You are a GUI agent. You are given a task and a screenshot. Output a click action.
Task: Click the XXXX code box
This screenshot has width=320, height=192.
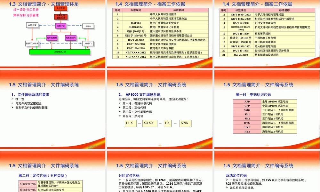click(x=149, y=123)
